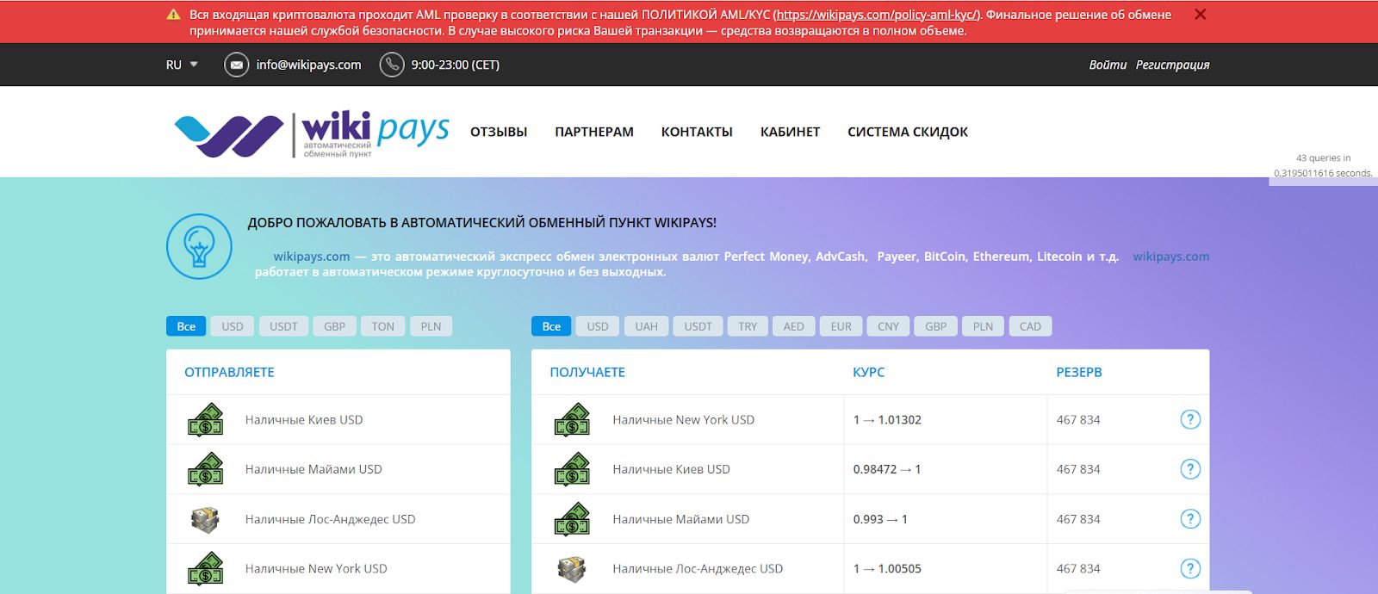Screen dimensions: 1378x594
Task: Follow the first wikipays.com link in welcome text
Action: pyautogui.click(x=312, y=257)
